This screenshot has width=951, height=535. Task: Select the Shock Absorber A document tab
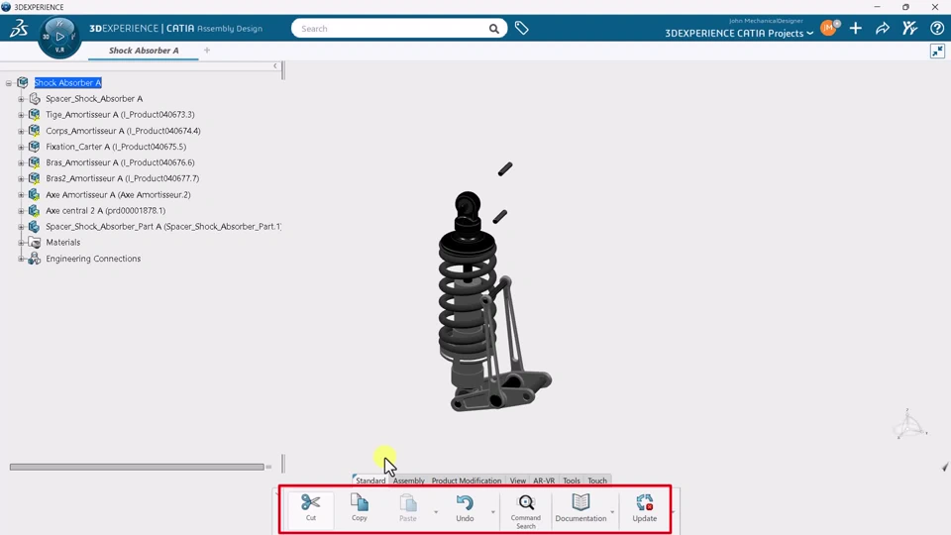tap(144, 51)
